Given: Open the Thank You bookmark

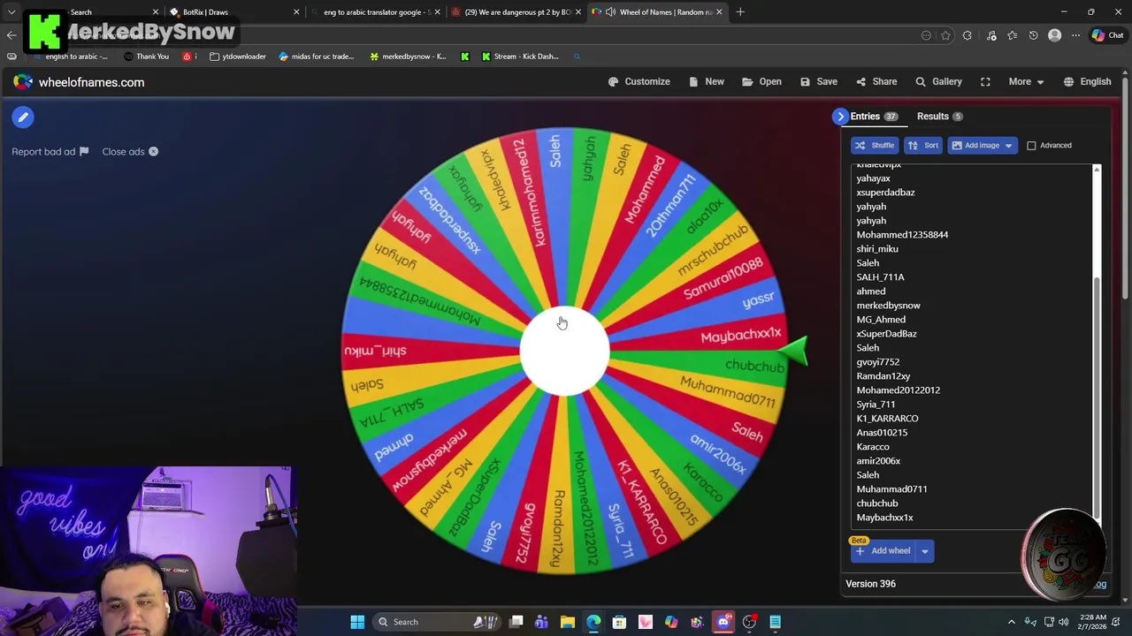Looking at the screenshot, I should tap(146, 57).
